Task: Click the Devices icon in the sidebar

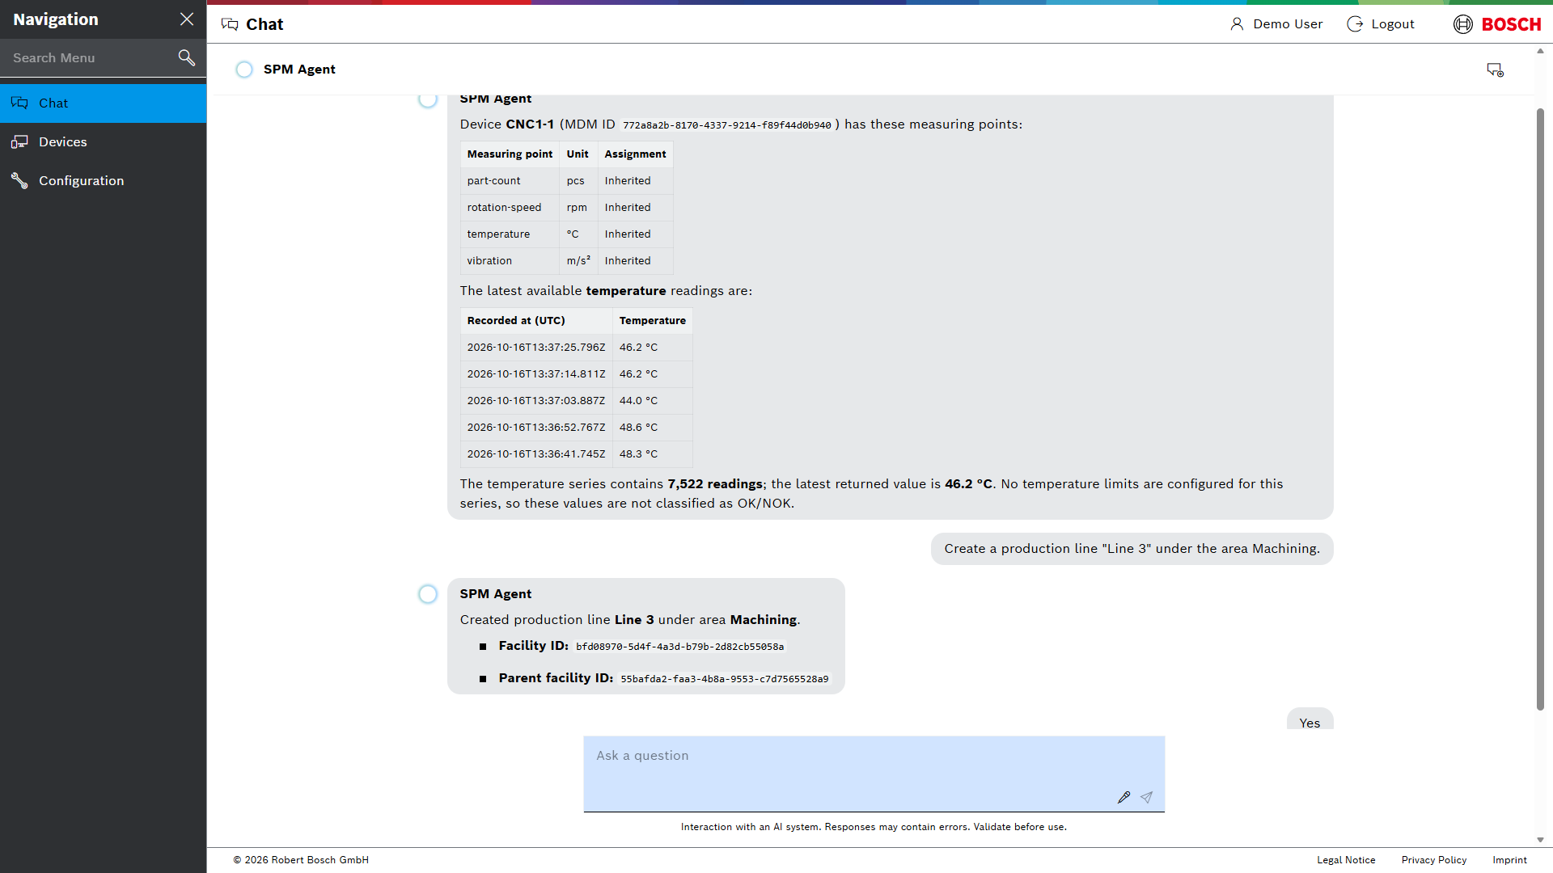Action: pos(19,142)
